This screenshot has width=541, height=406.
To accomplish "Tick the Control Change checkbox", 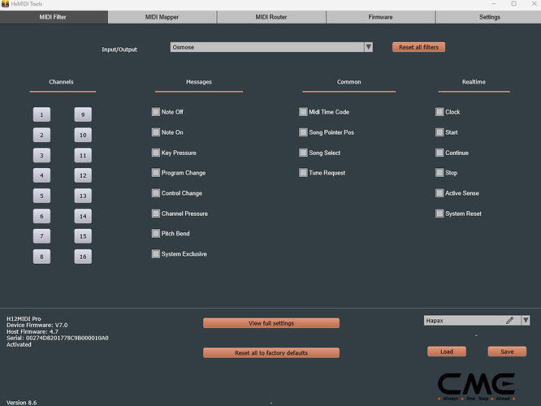I will pos(156,192).
